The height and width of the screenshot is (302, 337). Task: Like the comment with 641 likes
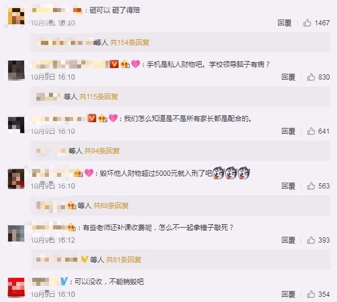point(311,131)
